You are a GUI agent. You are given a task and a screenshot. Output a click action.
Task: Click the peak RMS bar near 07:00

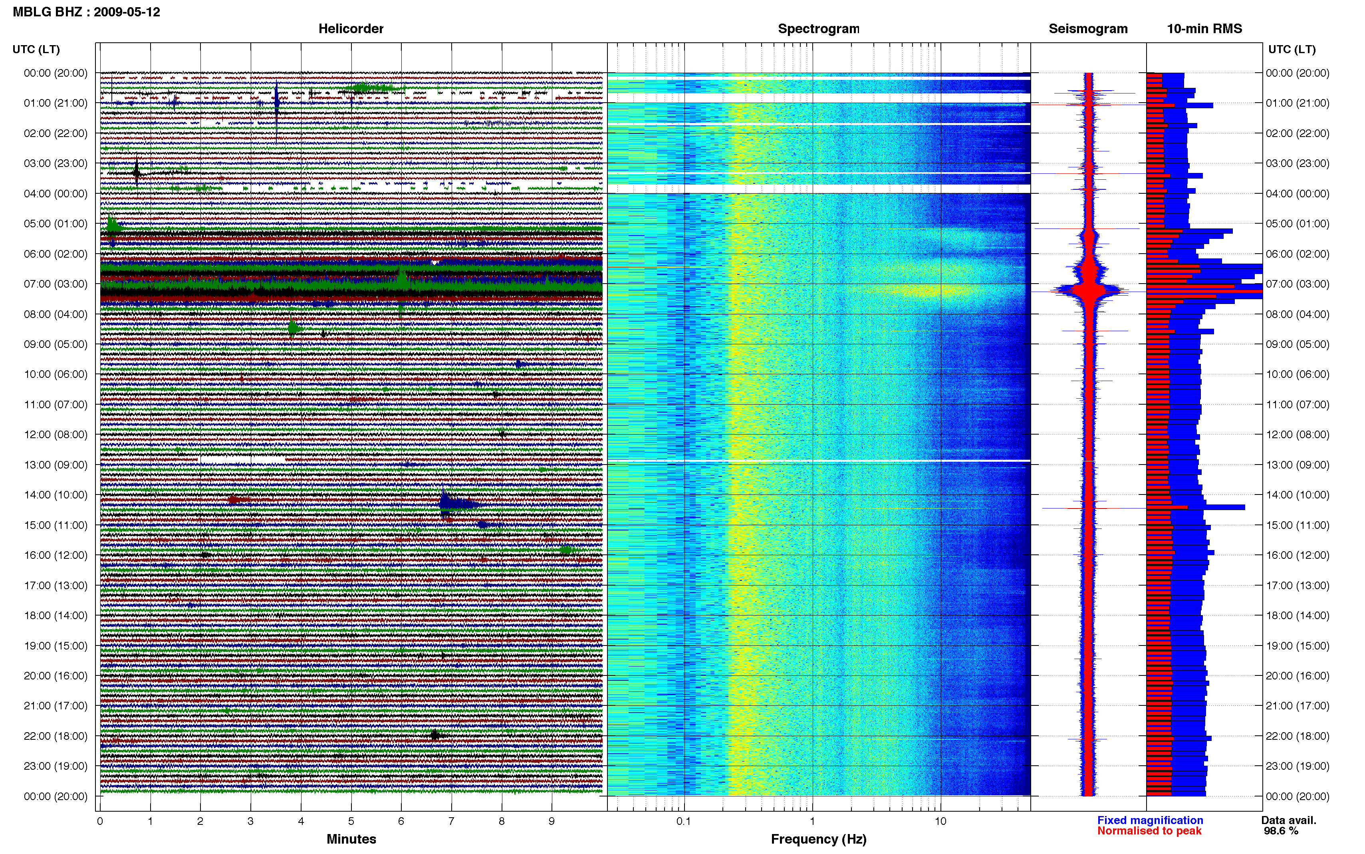(1204, 292)
